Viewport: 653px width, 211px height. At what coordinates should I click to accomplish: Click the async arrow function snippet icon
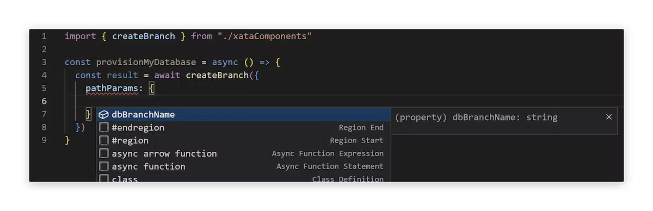pos(103,154)
